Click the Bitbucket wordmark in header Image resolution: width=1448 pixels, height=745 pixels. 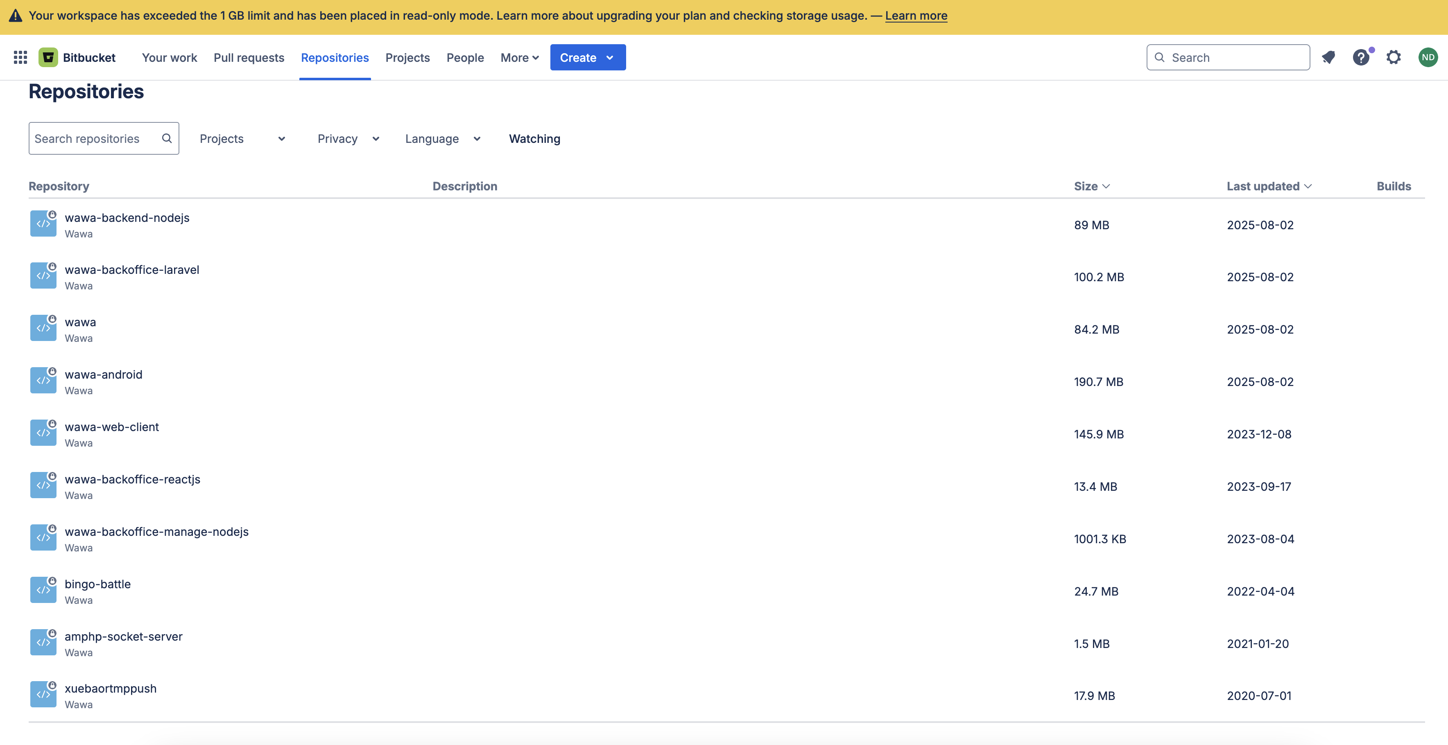point(89,57)
